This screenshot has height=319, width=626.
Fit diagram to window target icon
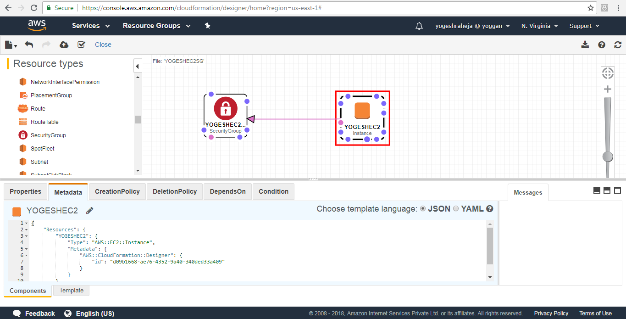pos(608,73)
